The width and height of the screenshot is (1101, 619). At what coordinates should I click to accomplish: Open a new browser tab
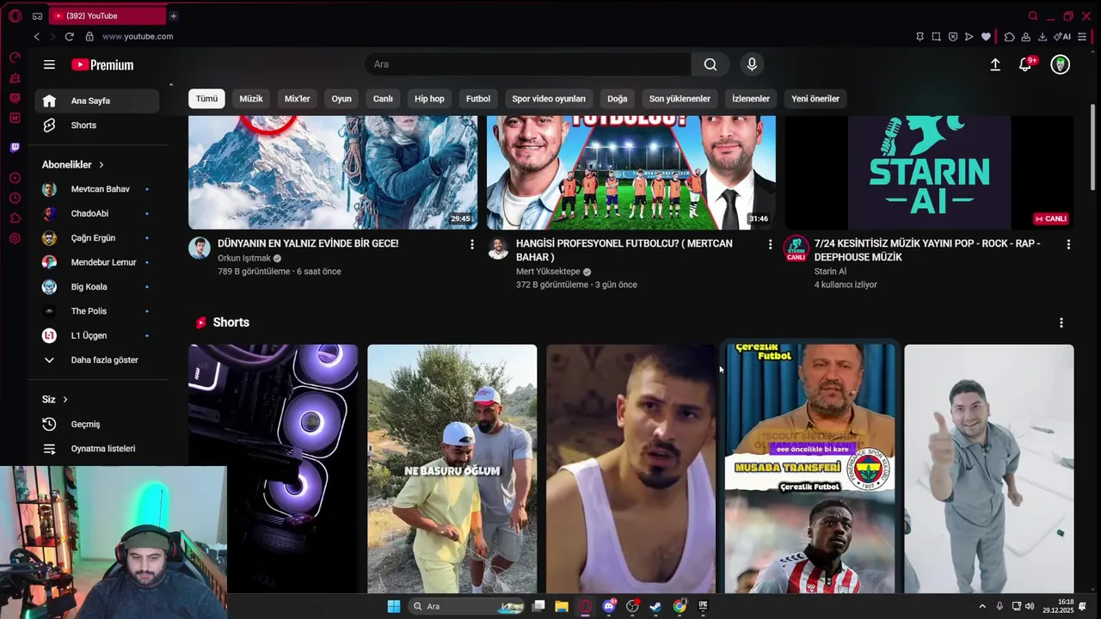173,15
